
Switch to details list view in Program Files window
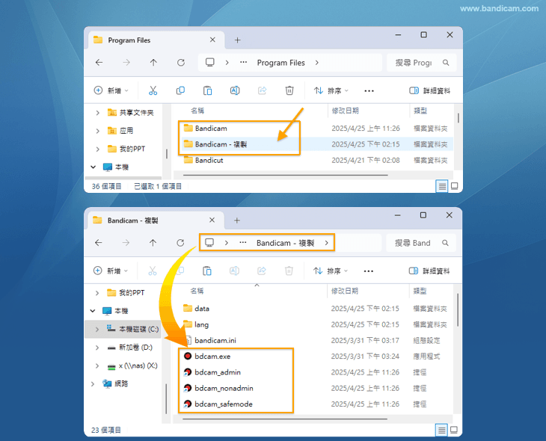(442, 186)
